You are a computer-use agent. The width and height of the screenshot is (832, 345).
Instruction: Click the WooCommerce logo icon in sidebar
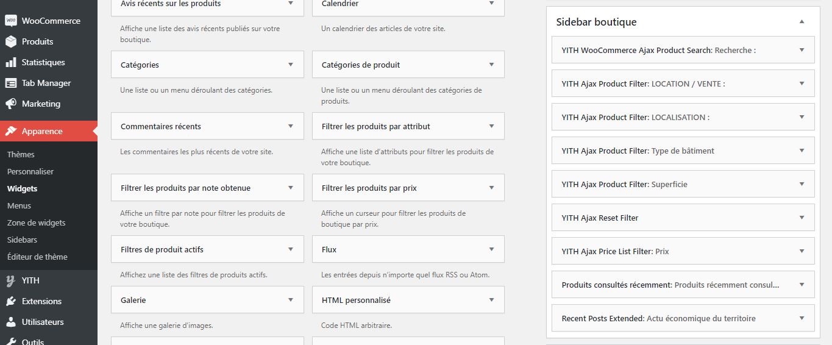[x=11, y=21]
